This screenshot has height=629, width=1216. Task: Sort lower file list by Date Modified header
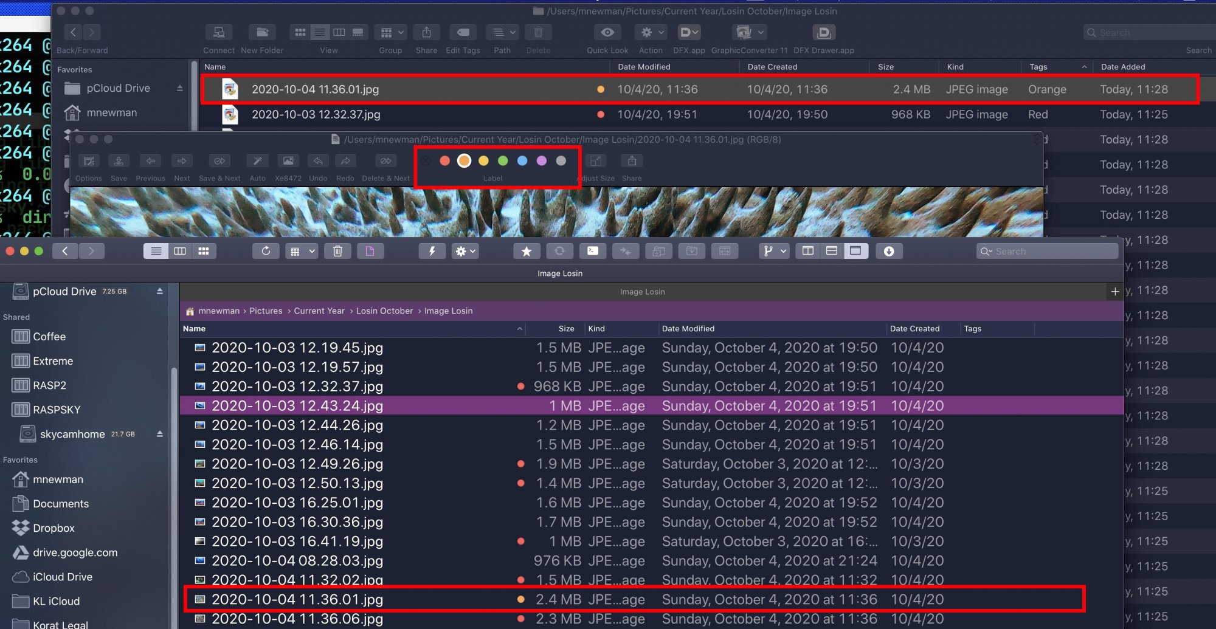[x=688, y=329]
